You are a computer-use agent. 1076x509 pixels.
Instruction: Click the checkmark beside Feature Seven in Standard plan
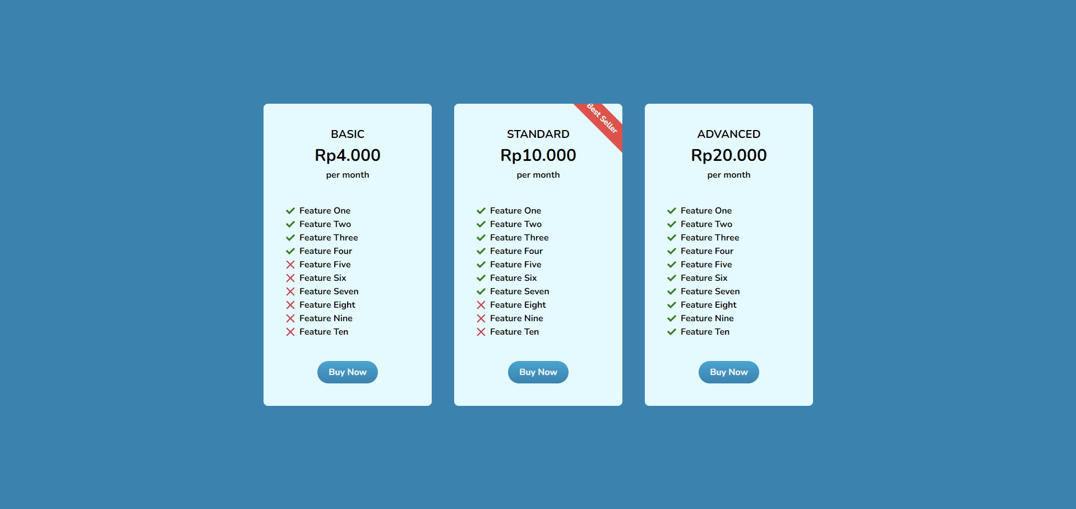pyautogui.click(x=481, y=291)
